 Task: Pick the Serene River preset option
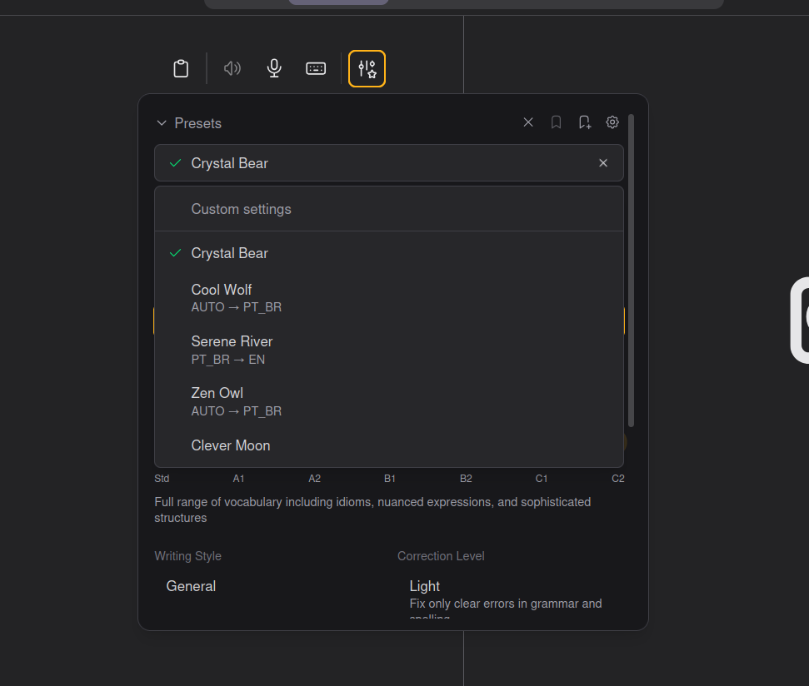232,349
